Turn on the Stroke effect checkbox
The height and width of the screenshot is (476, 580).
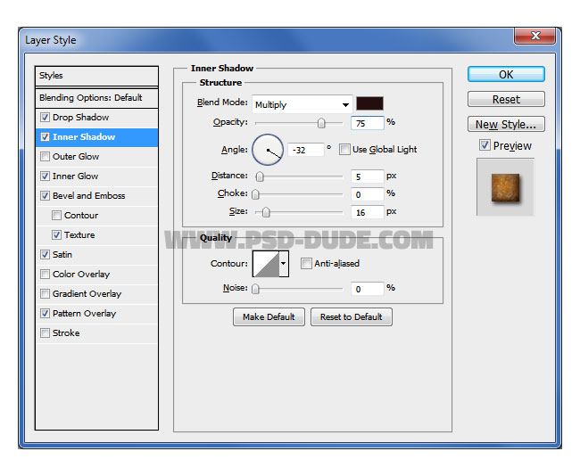pyautogui.click(x=46, y=333)
